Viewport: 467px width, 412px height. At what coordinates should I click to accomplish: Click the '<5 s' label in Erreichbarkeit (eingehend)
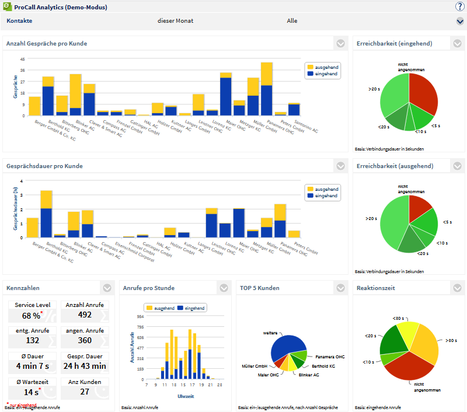(x=435, y=126)
